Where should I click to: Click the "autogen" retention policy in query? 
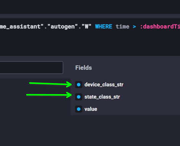(62, 27)
